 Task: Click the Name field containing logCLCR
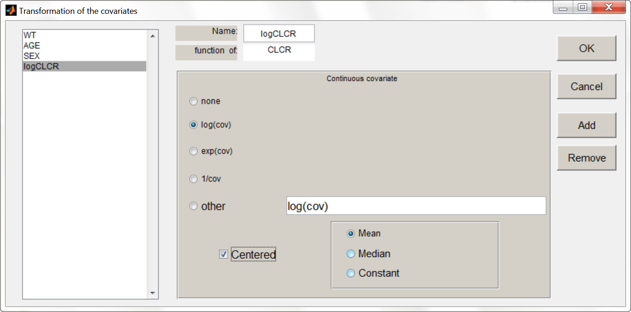pos(279,34)
